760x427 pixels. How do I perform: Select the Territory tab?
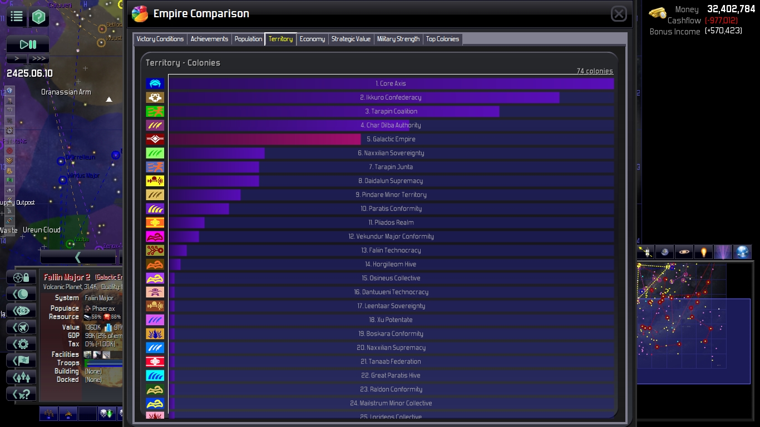click(280, 39)
